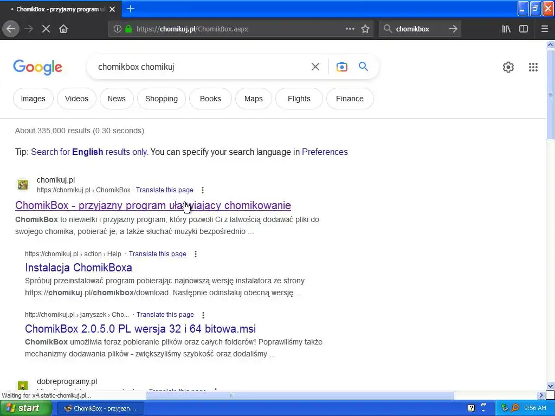Viewport: 555px width, 416px height.
Task: Open the Firefox hamburger menu
Action: coord(545,29)
